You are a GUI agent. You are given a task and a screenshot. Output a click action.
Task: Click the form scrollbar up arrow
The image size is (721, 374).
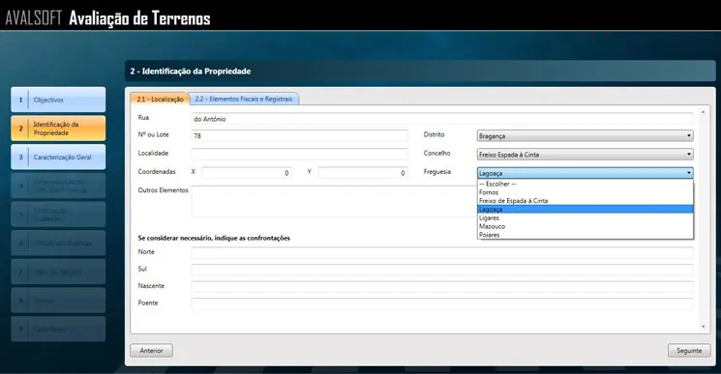point(703,112)
